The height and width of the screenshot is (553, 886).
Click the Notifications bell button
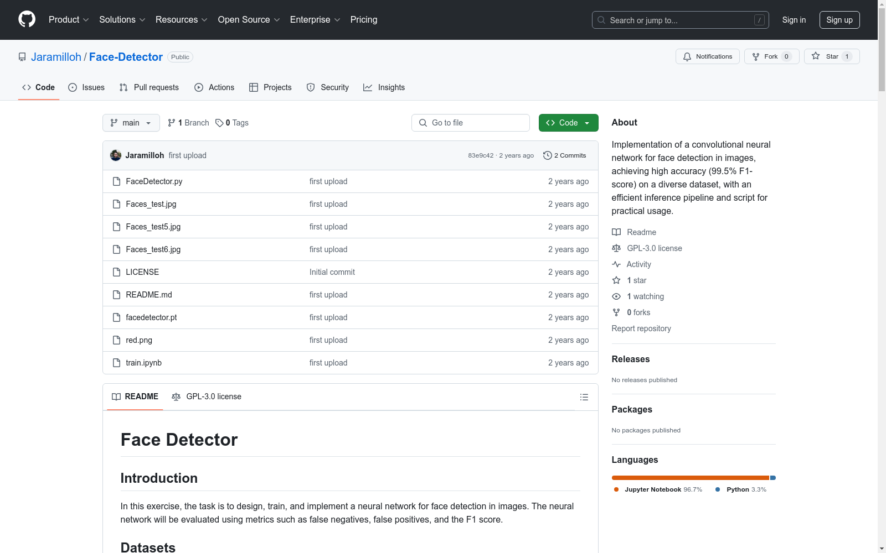707,56
